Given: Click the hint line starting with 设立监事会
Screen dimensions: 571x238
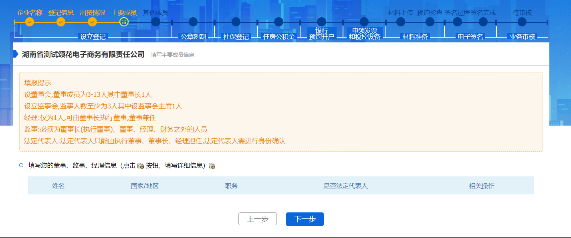Looking at the screenshot, I should [103, 106].
